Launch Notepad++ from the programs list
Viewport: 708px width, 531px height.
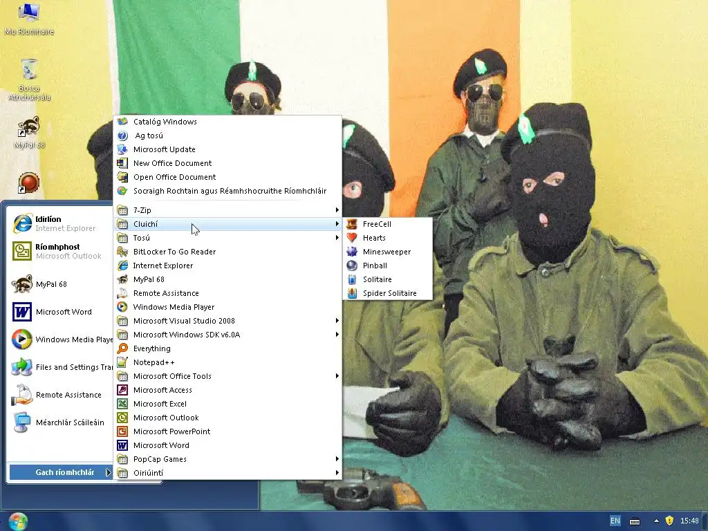click(227, 362)
